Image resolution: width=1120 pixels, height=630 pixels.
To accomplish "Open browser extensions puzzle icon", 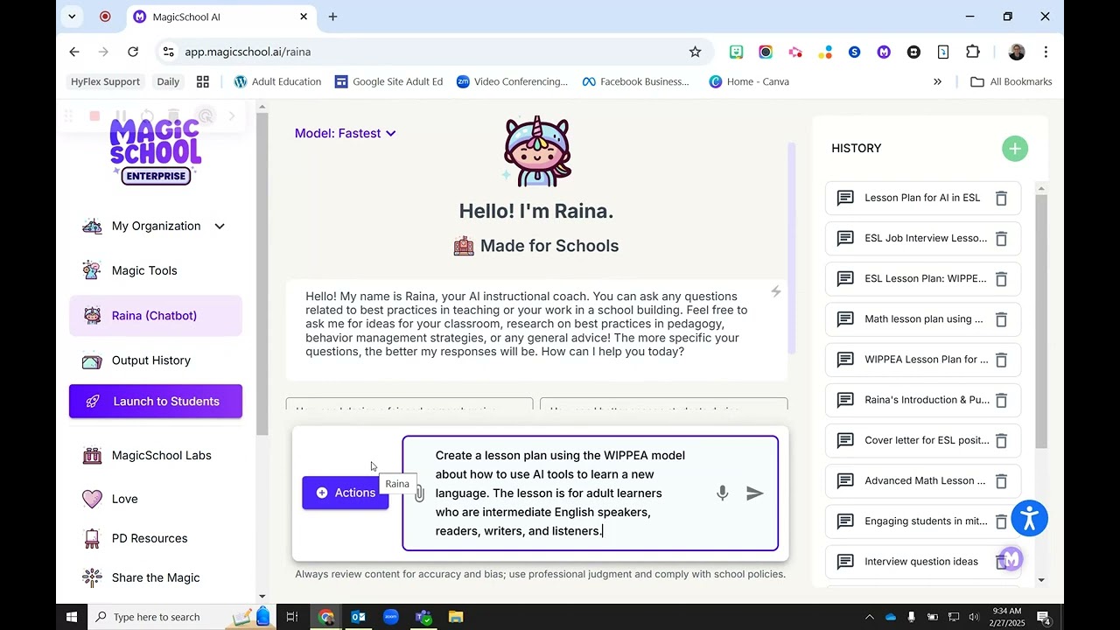I will click(973, 52).
